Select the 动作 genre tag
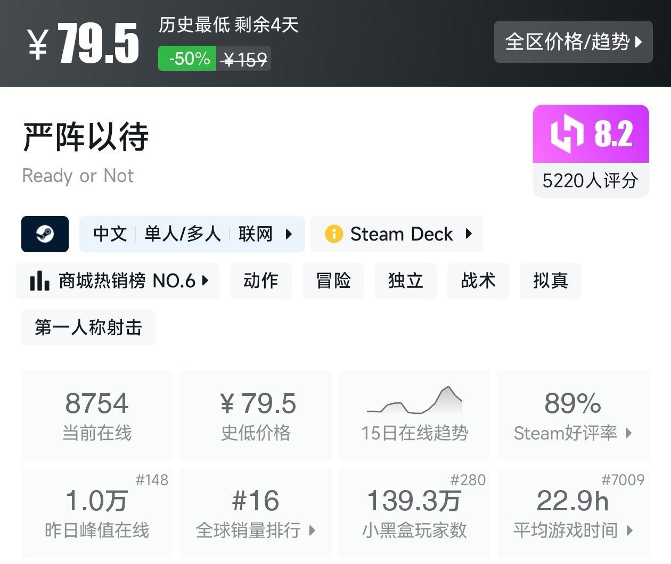The height and width of the screenshot is (564, 671). pyautogui.click(x=260, y=280)
